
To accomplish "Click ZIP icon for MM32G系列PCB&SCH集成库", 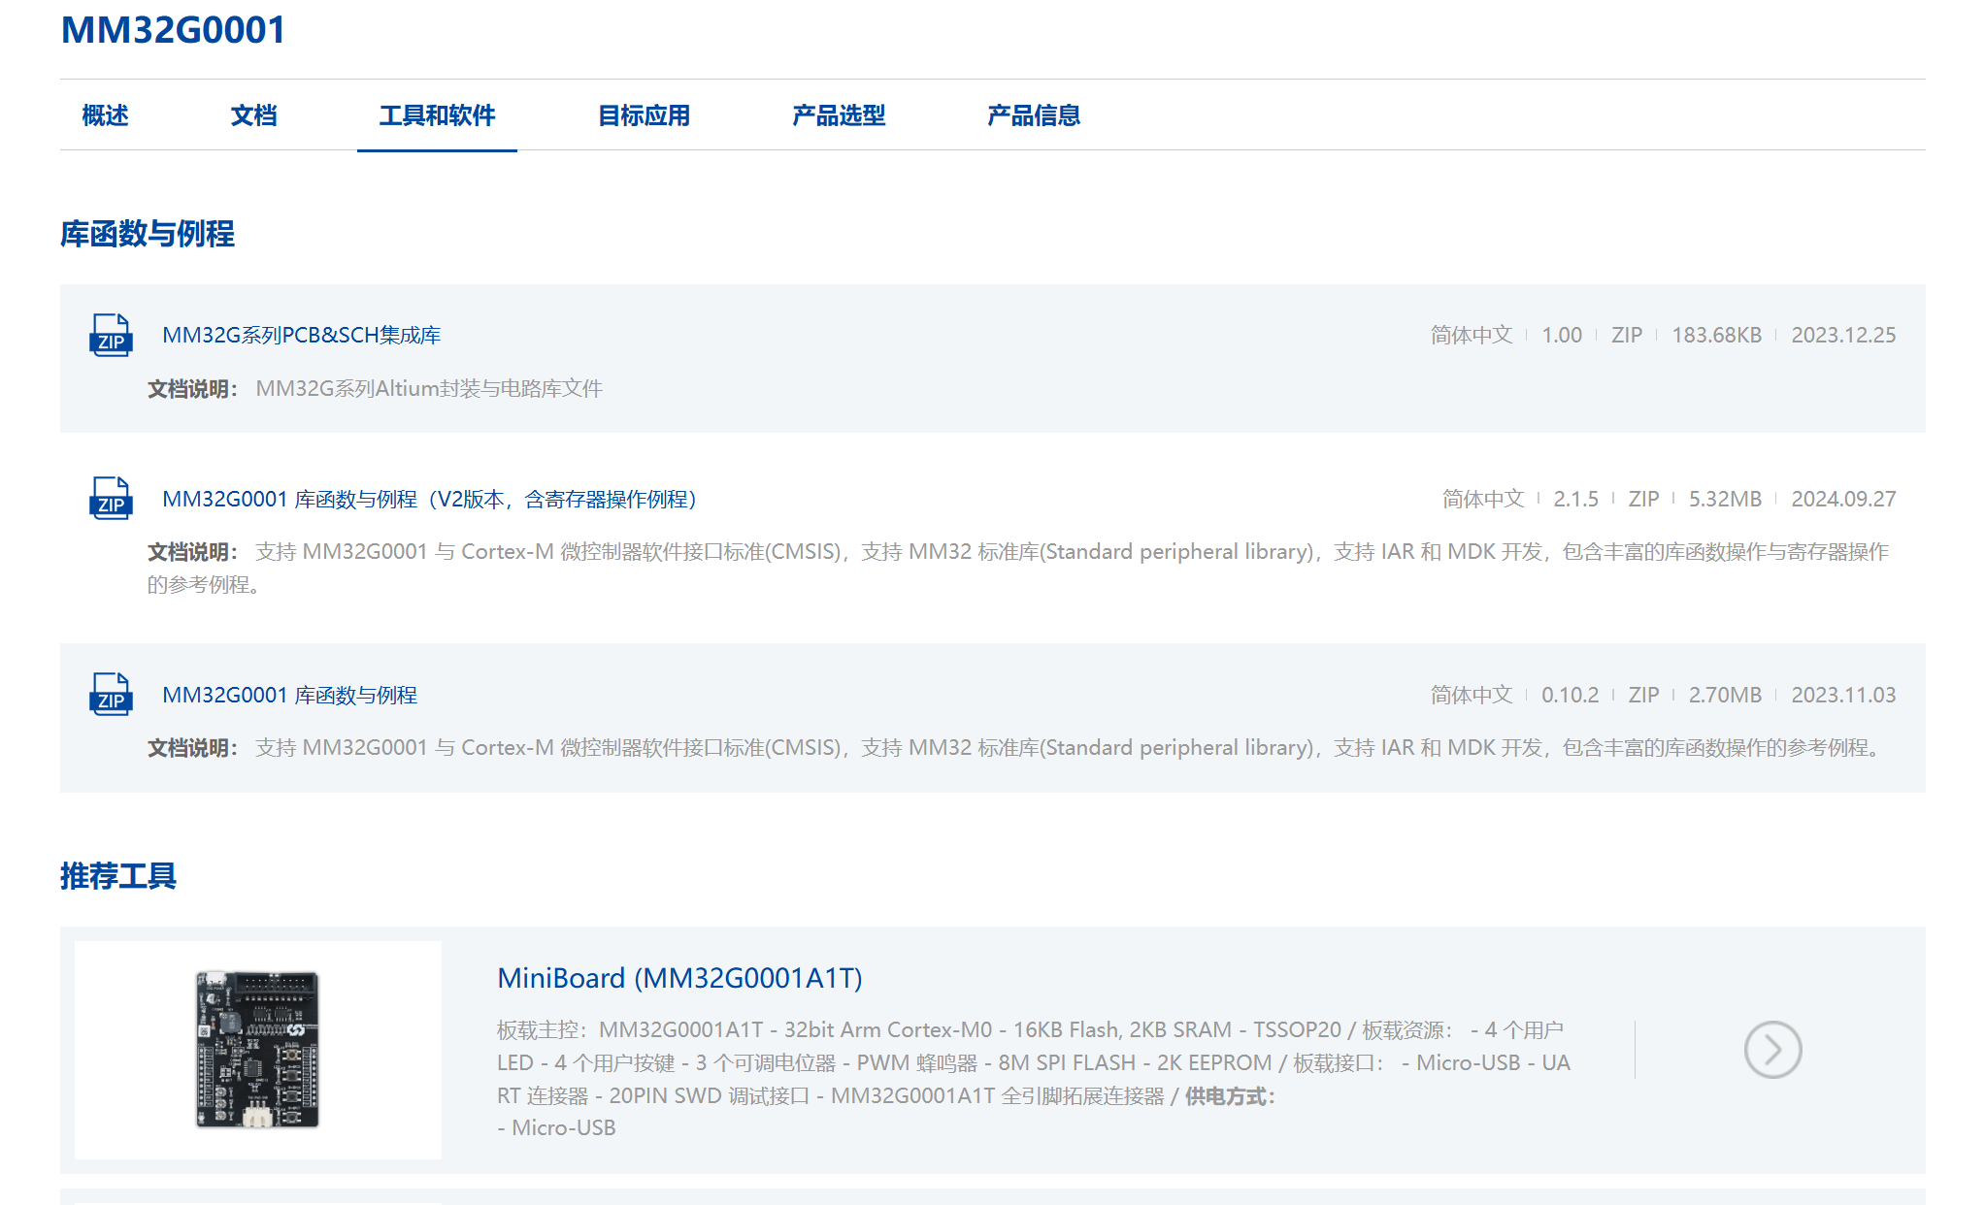I will 111,335.
